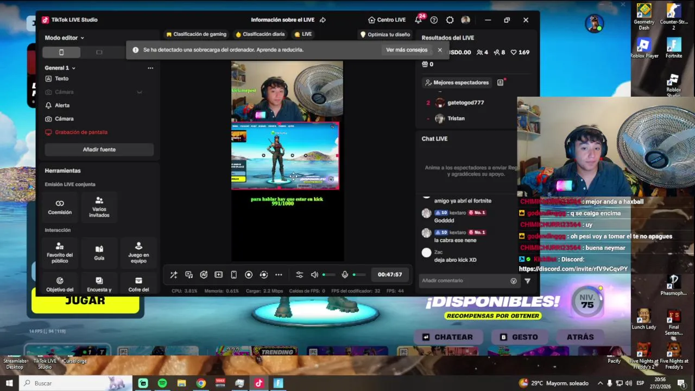Open the Clasificación de gaming tab
Image resolution: width=695 pixels, height=391 pixels.
(x=196, y=34)
